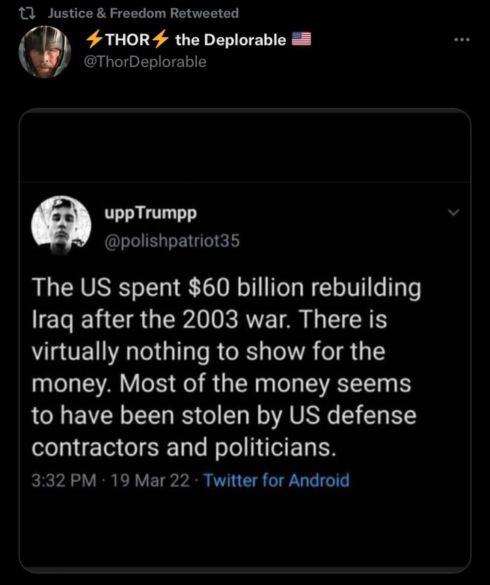Screen dimensions: 490x585
Task: Click the line "virtually nothing to show for the"
Action: 208,352
